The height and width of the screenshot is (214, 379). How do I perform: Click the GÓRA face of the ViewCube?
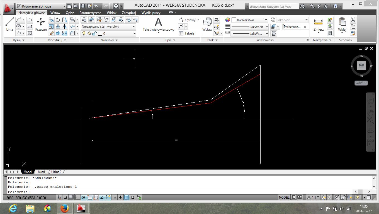(361, 65)
